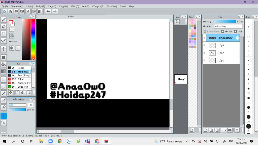Viewport: 258px width, 145px height.
Task: Select the Operation object-select tool
Action: (4, 123)
